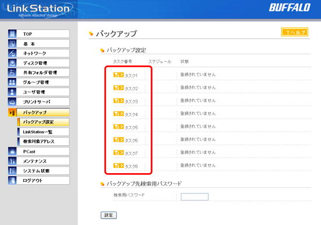The width and height of the screenshot is (321, 225).
Task: Click the ログアウト door icon
Action: 12,181
